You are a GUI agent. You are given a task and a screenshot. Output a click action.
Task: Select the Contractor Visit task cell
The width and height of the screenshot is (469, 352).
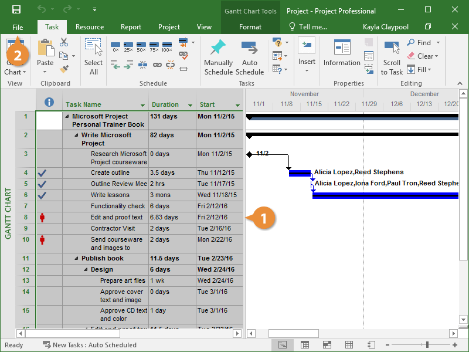(x=113, y=228)
